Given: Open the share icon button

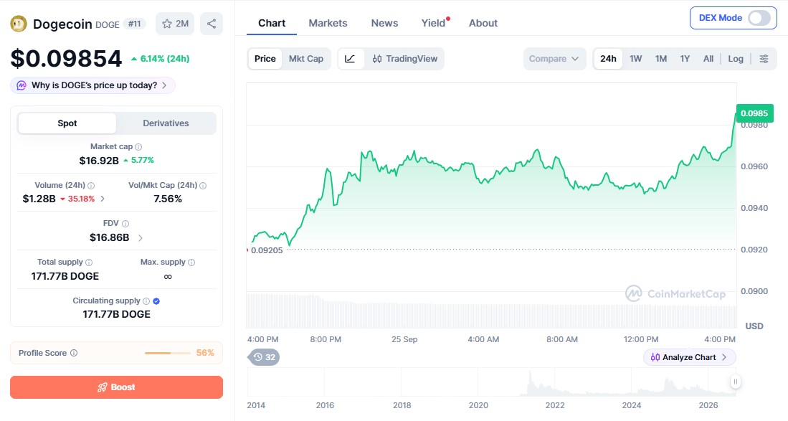Looking at the screenshot, I should pos(212,24).
